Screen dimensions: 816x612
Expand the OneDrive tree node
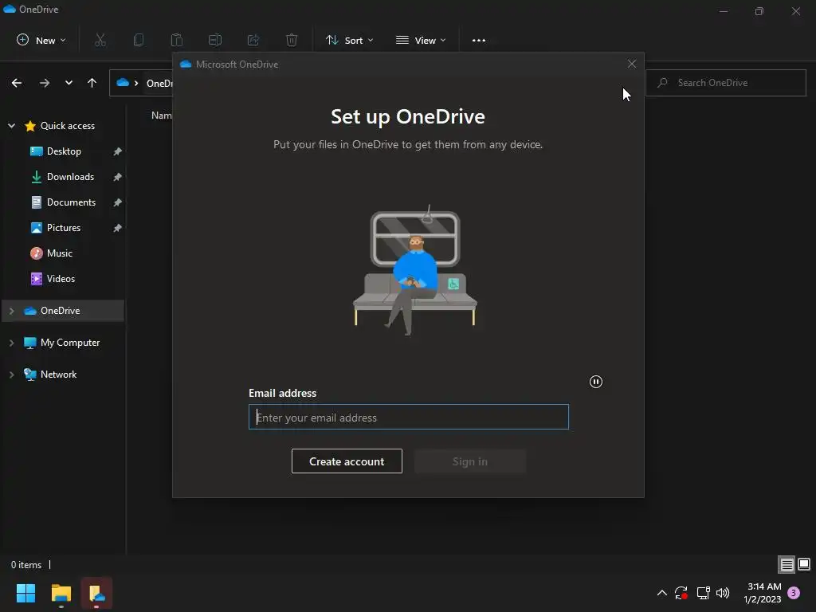[x=11, y=311]
